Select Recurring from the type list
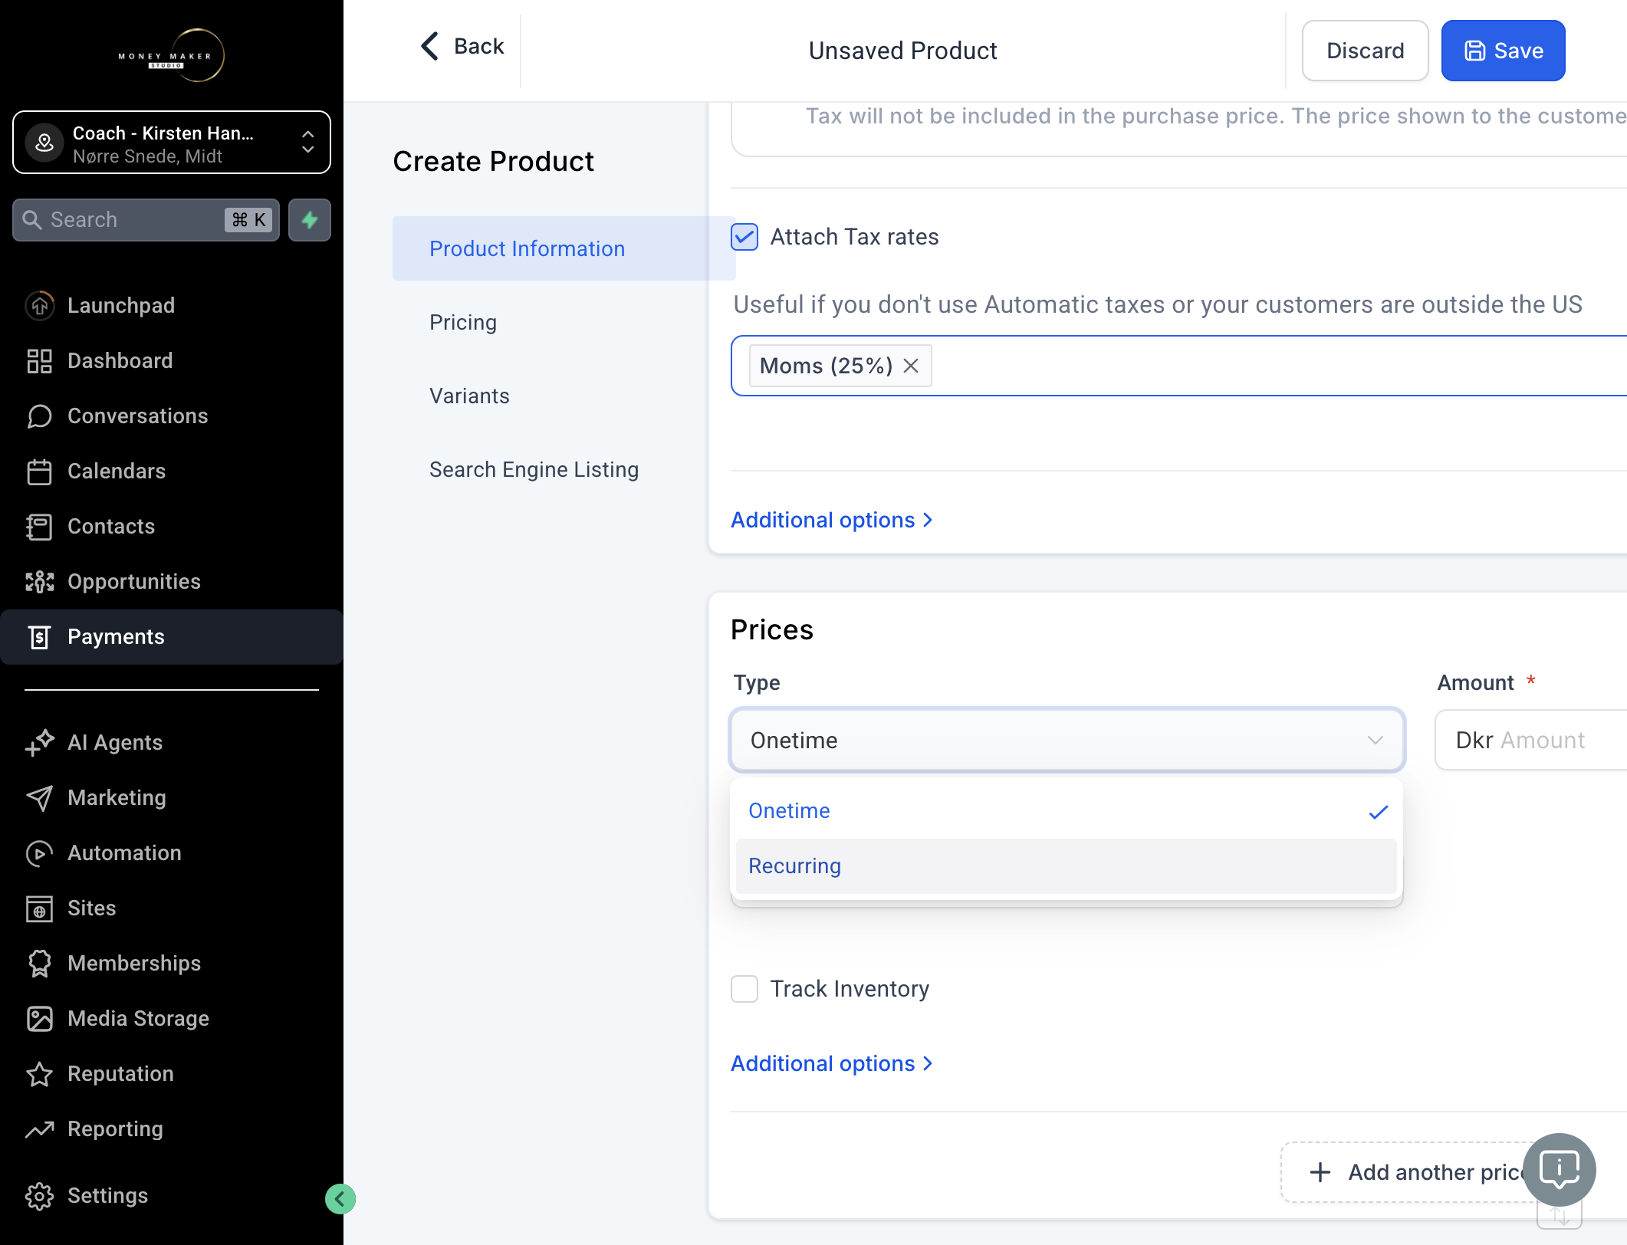 1066,866
